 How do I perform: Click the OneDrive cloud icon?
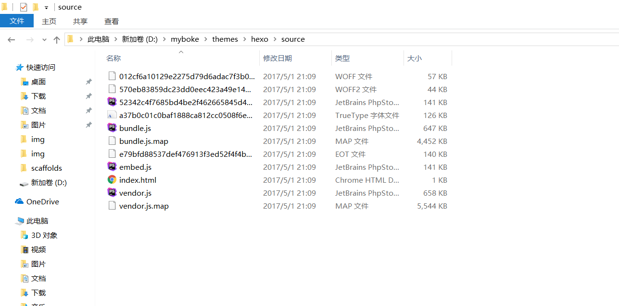click(x=19, y=202)
